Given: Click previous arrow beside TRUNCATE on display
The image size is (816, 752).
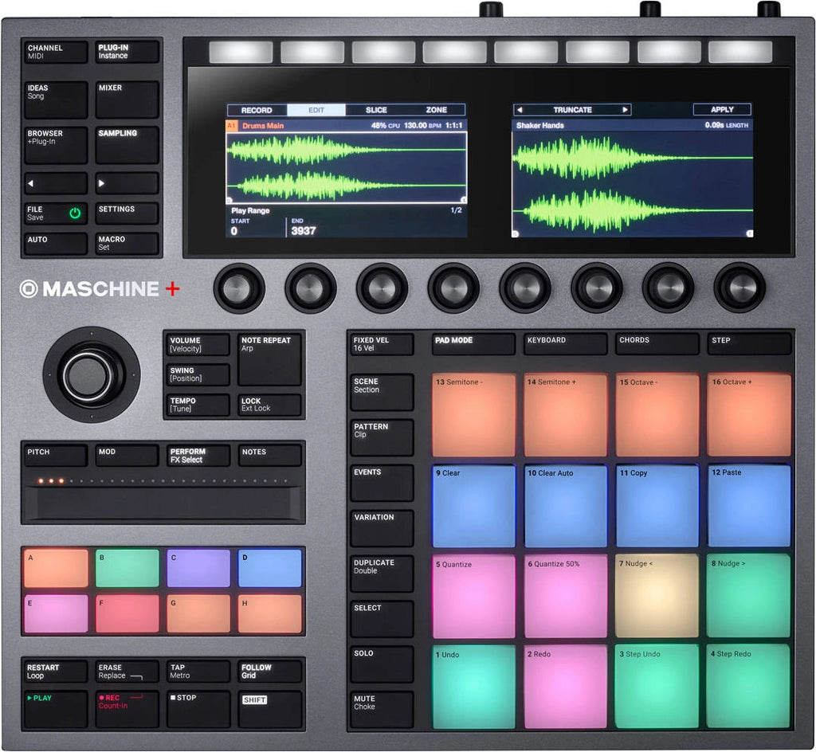Looking at the screenshot, I should tap(520, 110).
